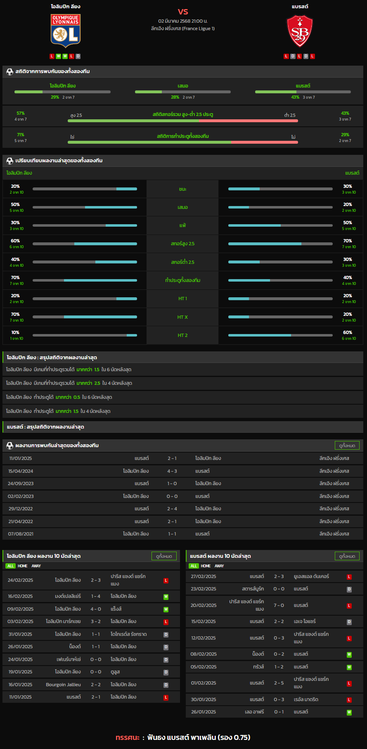Select the ALL tab in Lyon's last 10 matches
The image size is (367, 749).
[x=11, y=566]
